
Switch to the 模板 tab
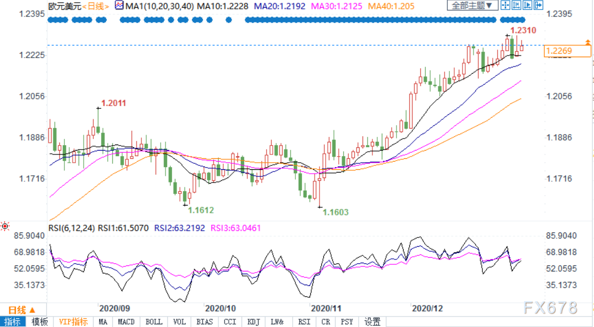(39, 322)
